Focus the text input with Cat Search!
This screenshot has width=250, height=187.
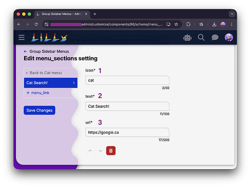127,106
